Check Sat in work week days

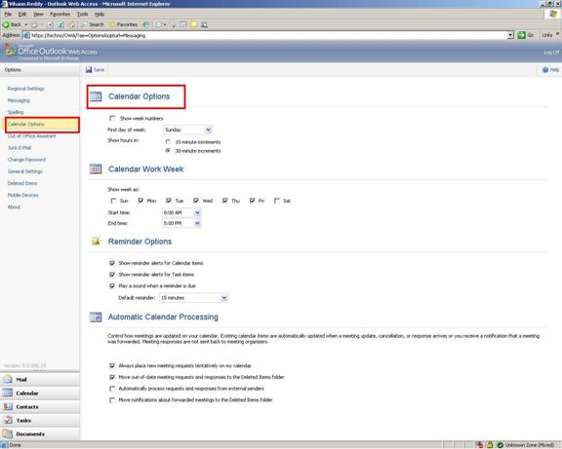tap(277, 201)
